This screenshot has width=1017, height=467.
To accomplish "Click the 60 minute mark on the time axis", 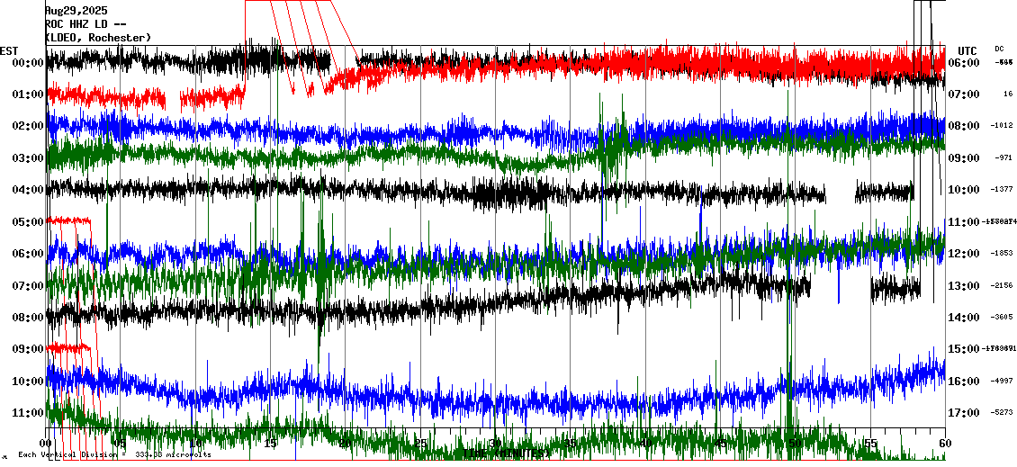I will pyautogui.click(x=943, y=444).
